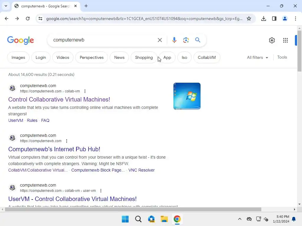The height and width of the screenshot is (226, 302).
Task: Search by image with Google Lens icon
Action: (186, 40)
